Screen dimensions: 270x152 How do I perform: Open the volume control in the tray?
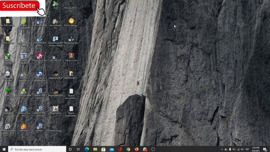[242, 149]
